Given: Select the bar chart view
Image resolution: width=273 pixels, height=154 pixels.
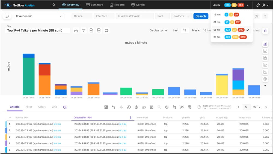Looking at the screenshot, I should coord(265,44).
